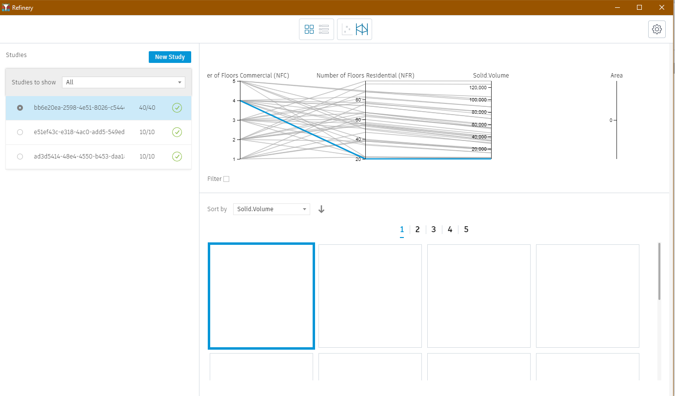Click the 10/10 count for study e51ef43c

click(147, 132)
